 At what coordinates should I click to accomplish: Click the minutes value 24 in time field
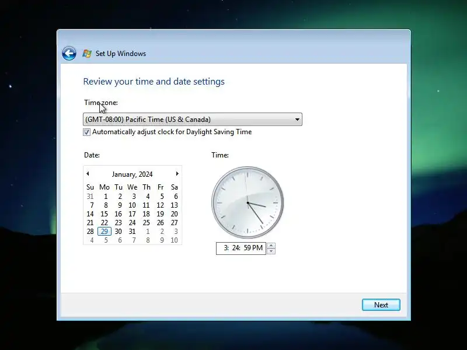(236, 248)
